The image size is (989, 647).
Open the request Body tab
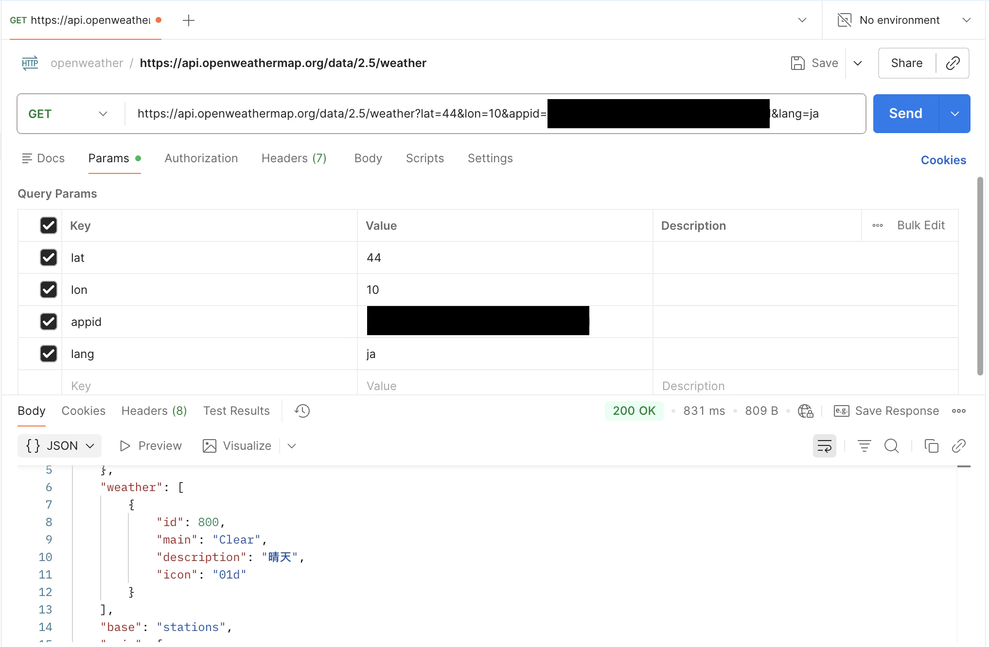point(368,158)
